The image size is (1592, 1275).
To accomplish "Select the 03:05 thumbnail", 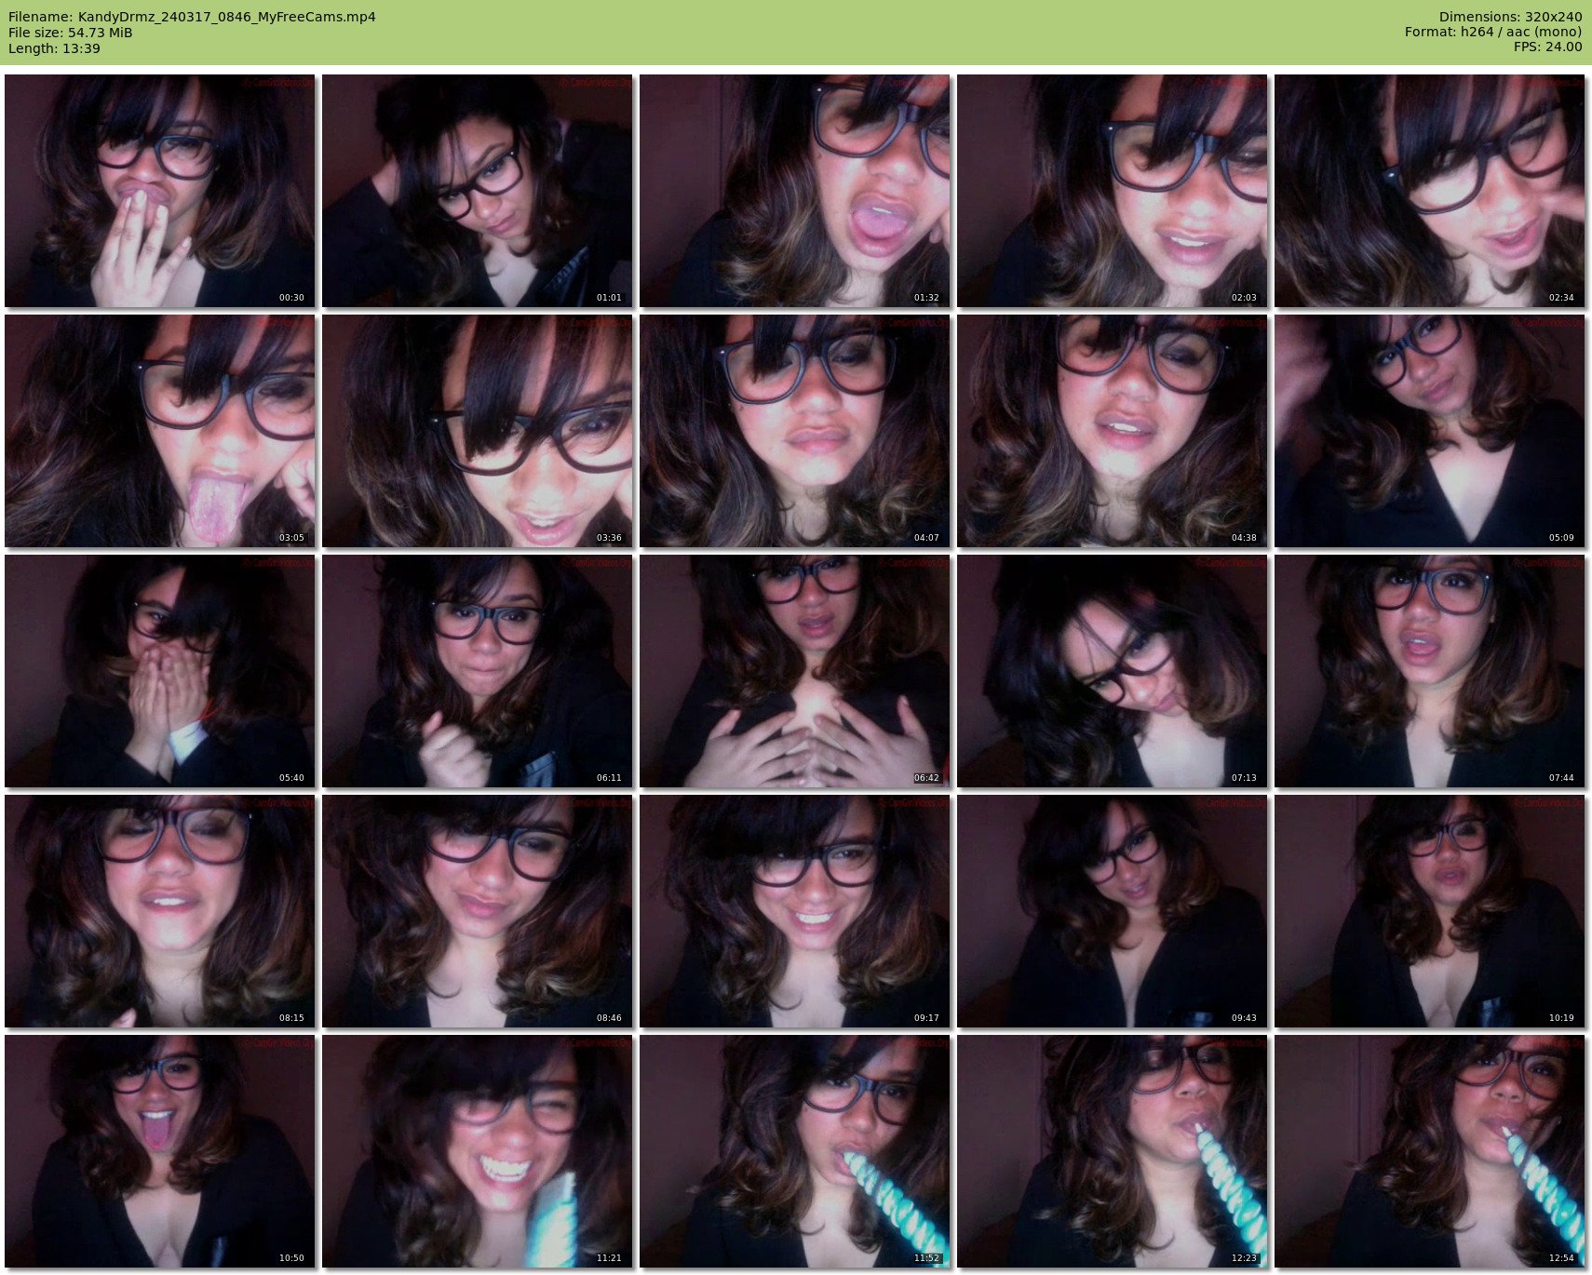I will pyautogui.click(x=160, y=431).
